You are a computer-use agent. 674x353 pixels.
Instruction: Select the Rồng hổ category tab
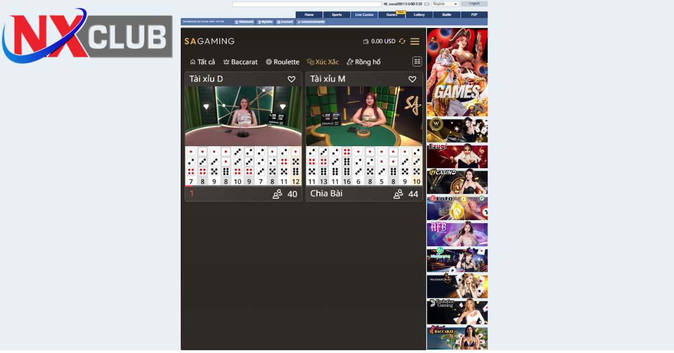(363, 62)
